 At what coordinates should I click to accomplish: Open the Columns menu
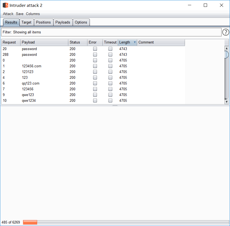pyautogui.click(x=33, y=14)
